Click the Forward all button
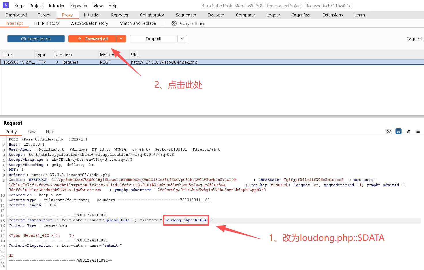The image size is (424, 270). (x=92, y=39)
